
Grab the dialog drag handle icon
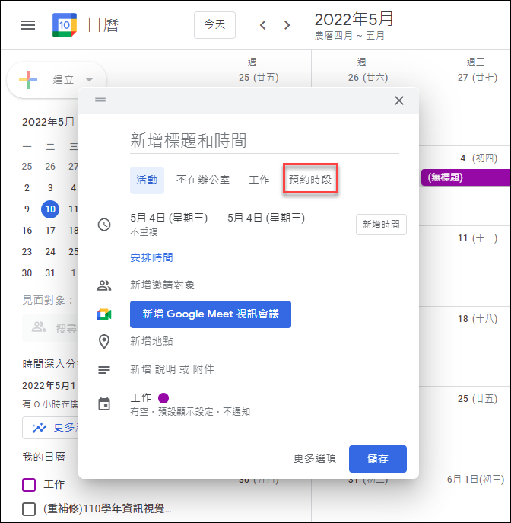tap(100, 100)
